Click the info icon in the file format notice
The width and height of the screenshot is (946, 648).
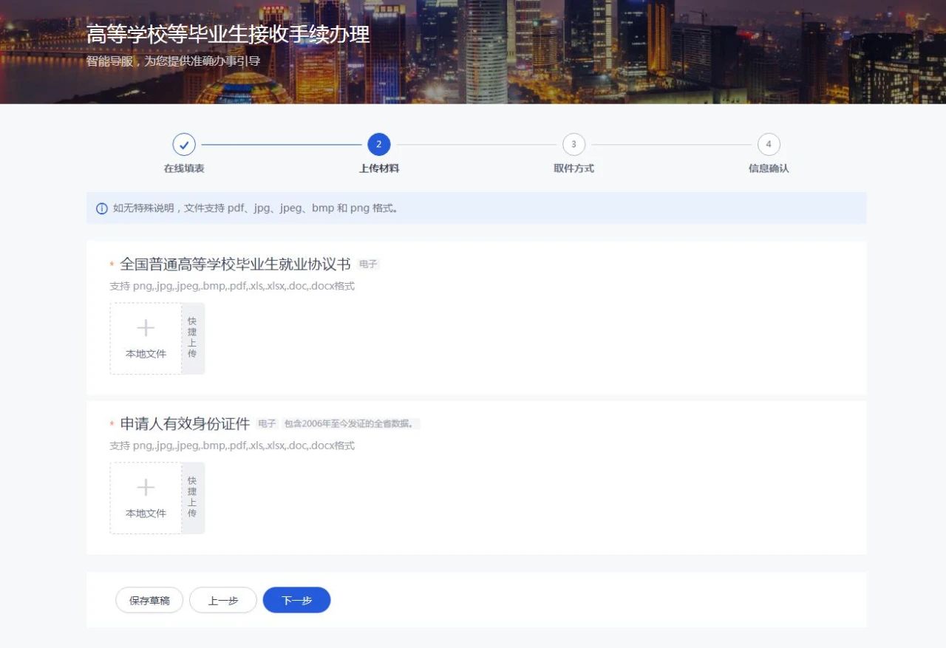(x=102, y=208)
